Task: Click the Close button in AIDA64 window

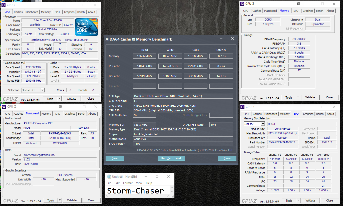Action: point(227,158)
